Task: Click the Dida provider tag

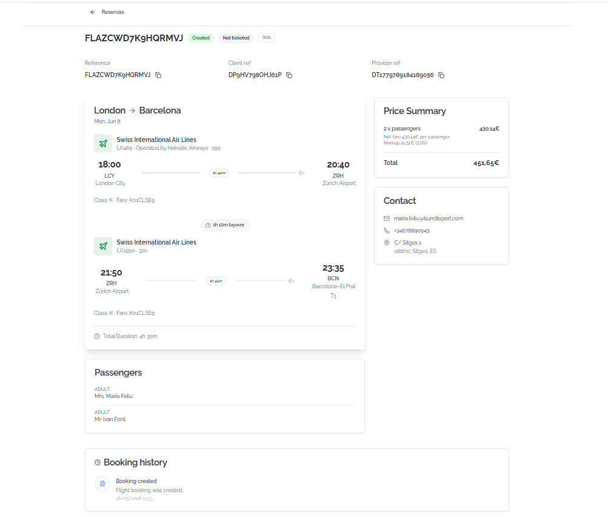Action: [x=266, y=38]
